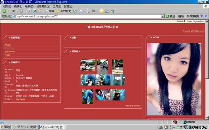Open the man holding camera thumbnail
This screenshot has width=209, height=130.
click(x=88, y=65)
